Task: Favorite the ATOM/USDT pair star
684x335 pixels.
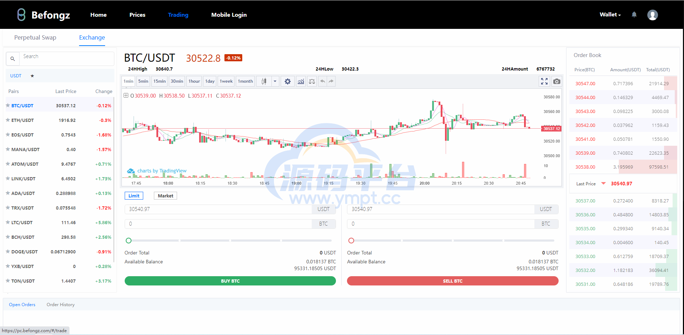Action: [8, 164]
